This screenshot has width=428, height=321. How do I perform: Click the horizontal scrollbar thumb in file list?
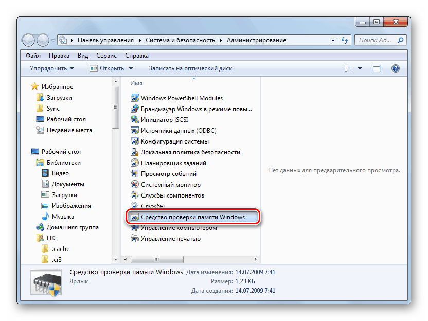(157, 259)
